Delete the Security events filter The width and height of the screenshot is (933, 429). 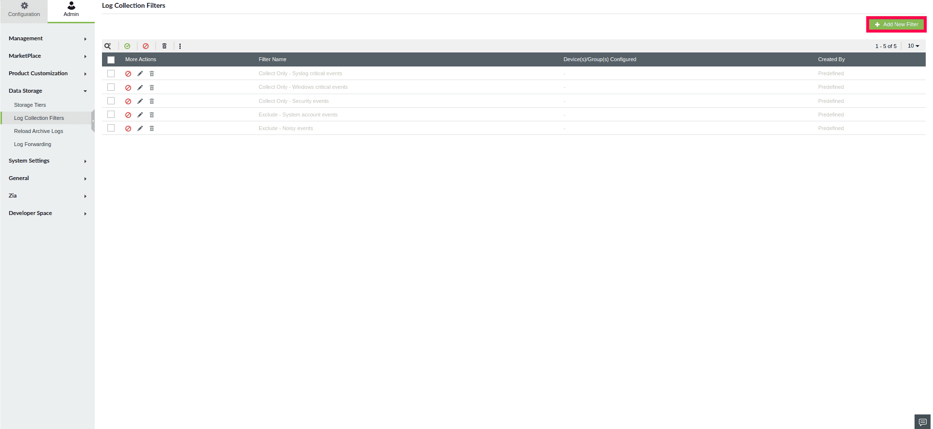pos(152,101)
